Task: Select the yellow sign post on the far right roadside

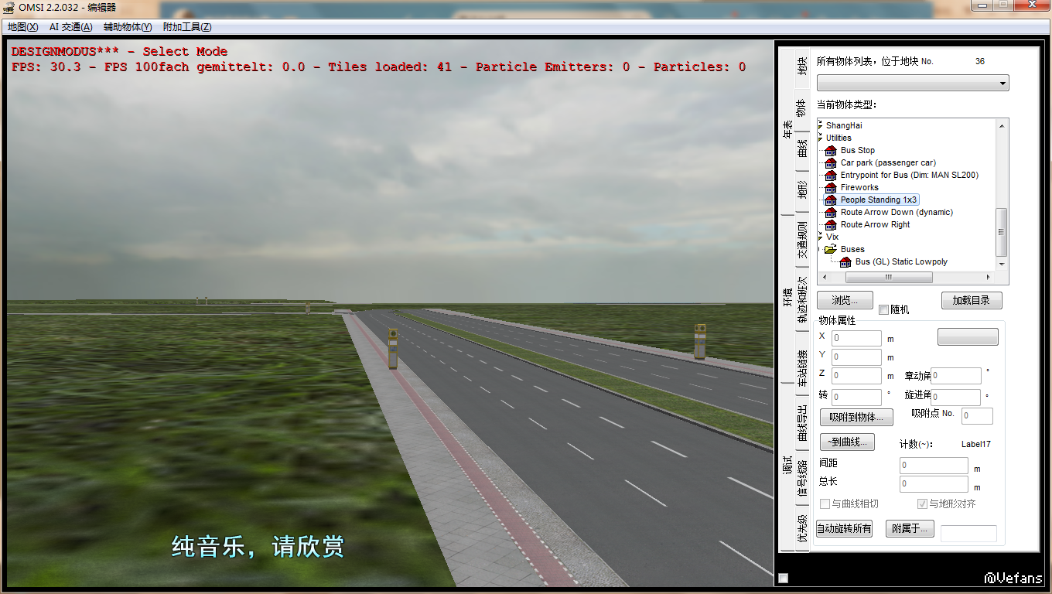Action: 700,341
